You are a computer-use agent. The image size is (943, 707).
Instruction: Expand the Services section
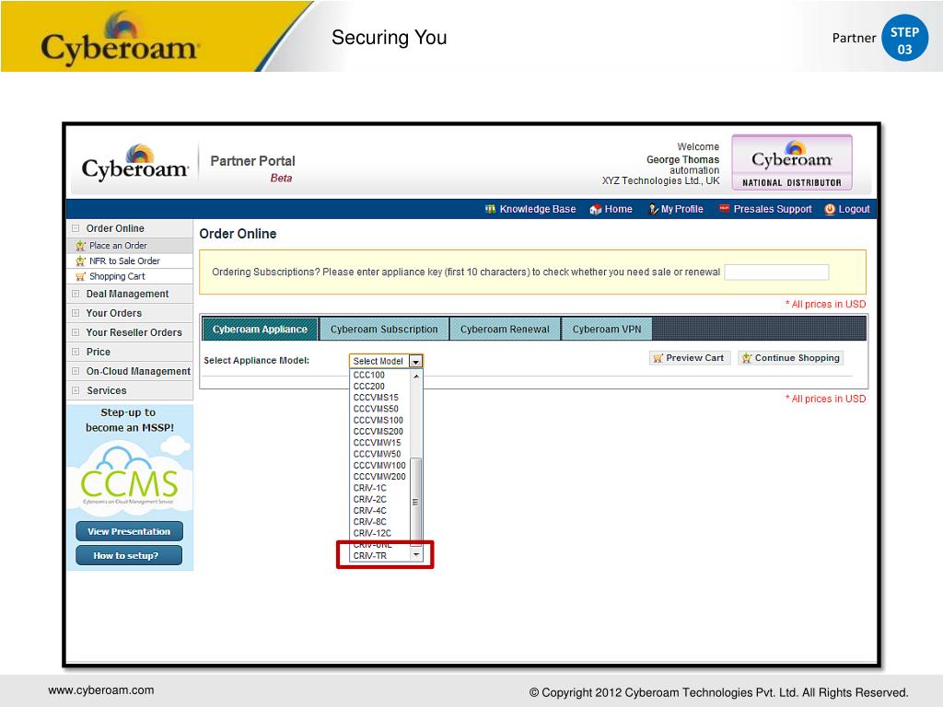tap(76, 390)
